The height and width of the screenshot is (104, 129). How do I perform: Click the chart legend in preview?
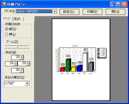[102, 53]
